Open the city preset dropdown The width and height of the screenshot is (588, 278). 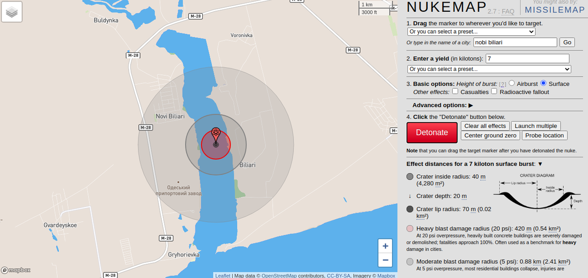tap(471, 32)
